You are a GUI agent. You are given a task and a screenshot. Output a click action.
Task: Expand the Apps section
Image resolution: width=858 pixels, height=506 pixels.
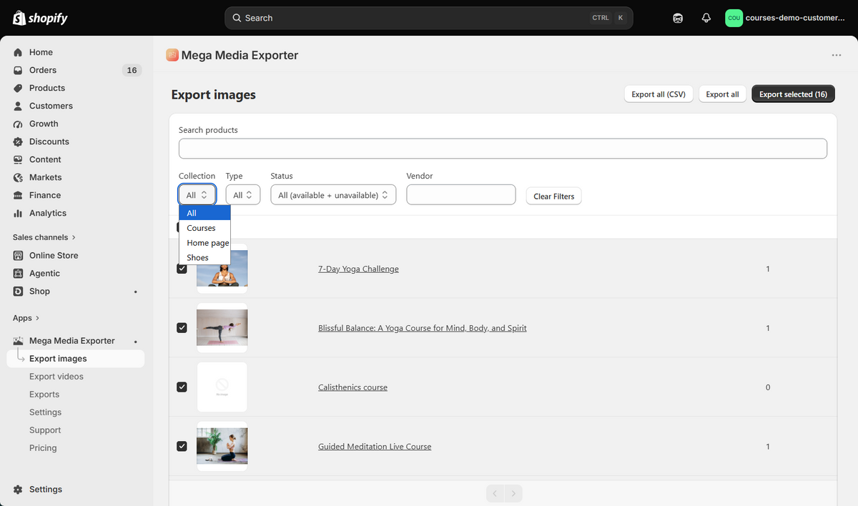[x=26, y=318]
